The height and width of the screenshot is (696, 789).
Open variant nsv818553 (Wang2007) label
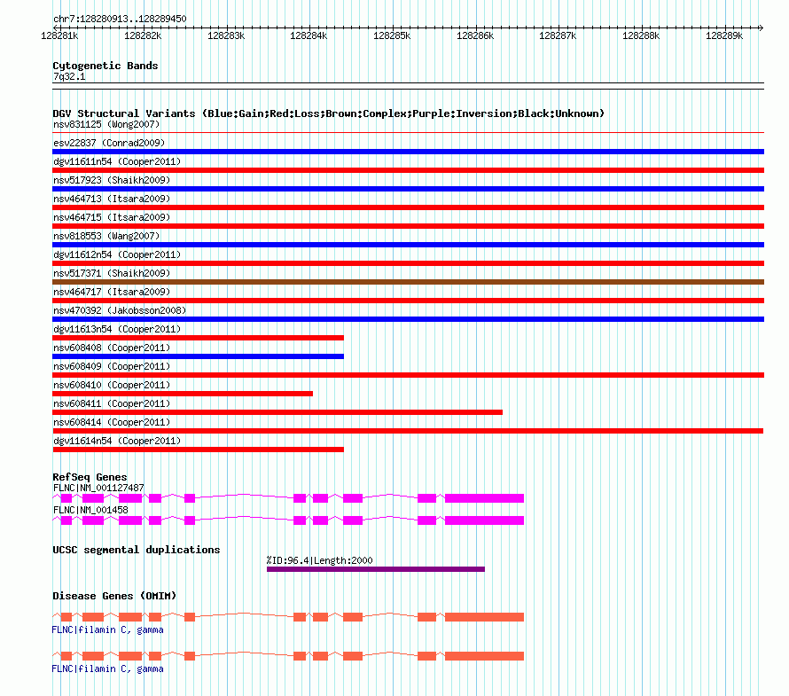coord(106,236)
